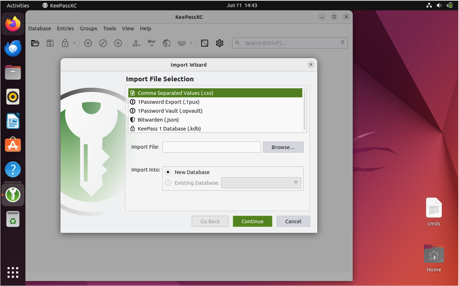Open the Tools menu
The width and height of the screenshot is (459, 286).
coord(109,28)
